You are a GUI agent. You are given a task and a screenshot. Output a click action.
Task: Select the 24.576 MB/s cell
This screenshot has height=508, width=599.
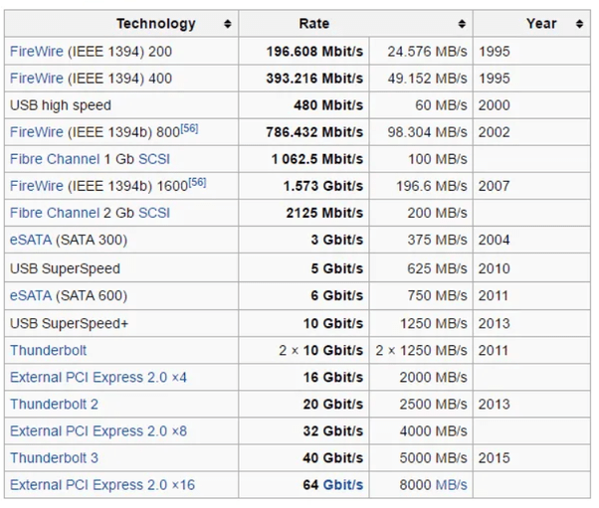421,52
